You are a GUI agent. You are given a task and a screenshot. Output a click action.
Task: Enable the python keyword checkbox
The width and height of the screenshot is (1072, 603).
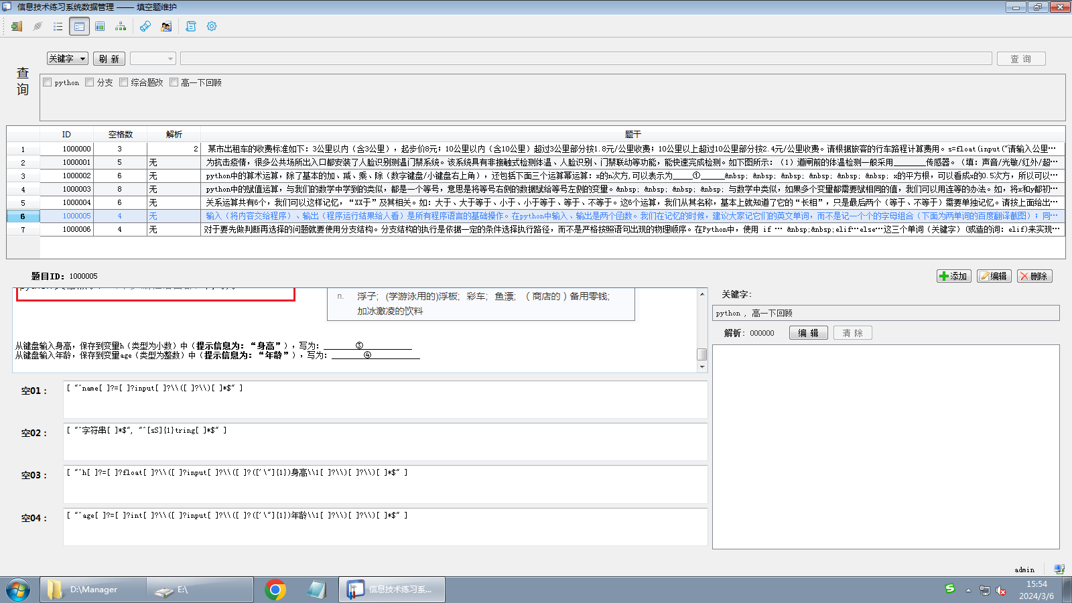pyautogui.click(x=48, y=82)
